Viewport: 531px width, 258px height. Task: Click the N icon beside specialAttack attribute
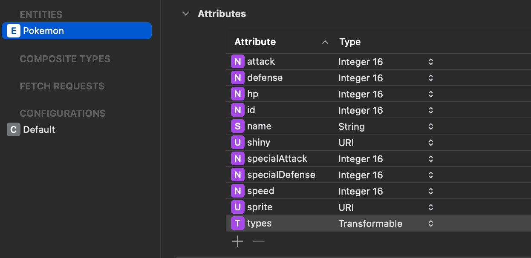[237, 159]
